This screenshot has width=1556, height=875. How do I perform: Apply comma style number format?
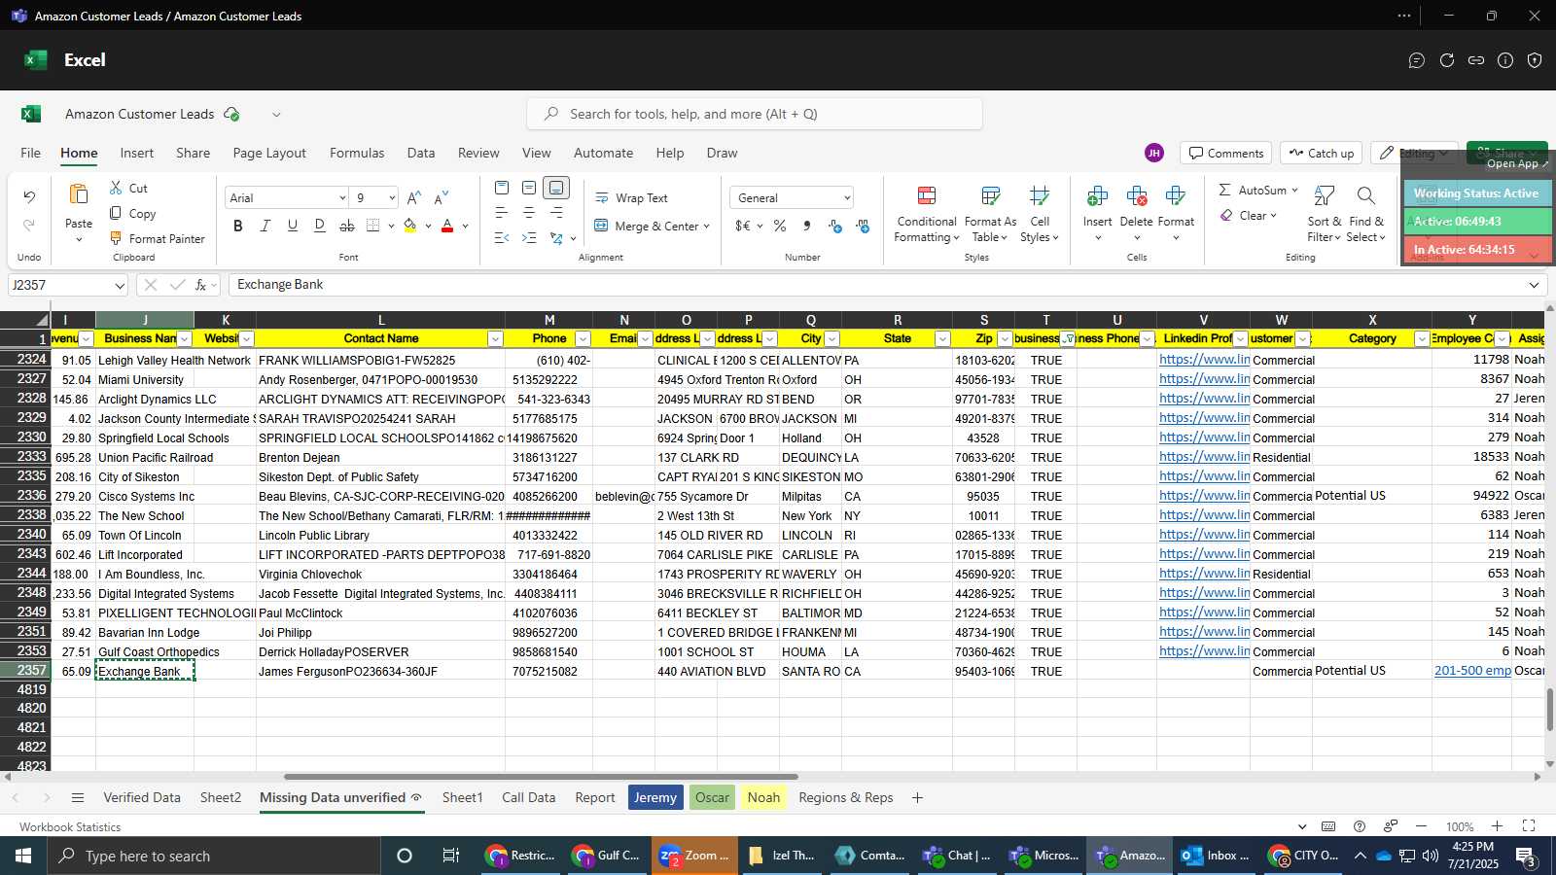tap(807, 226)
